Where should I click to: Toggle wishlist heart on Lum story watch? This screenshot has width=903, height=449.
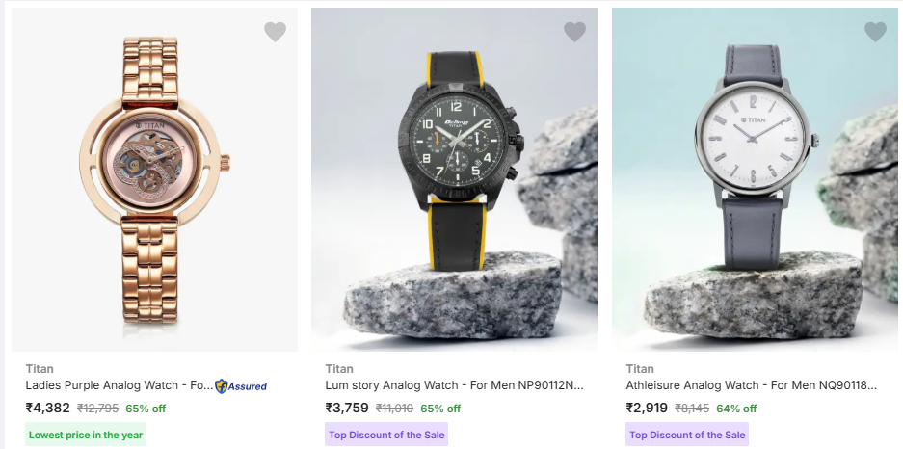(575, 32)
